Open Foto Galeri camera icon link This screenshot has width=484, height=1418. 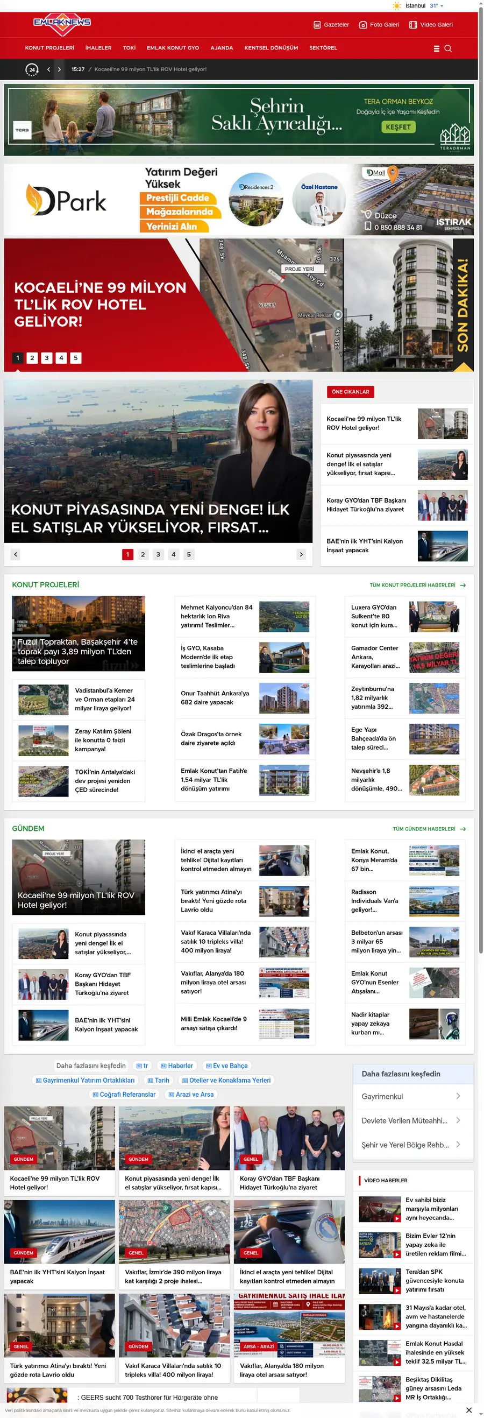click(x=379, y=25)
